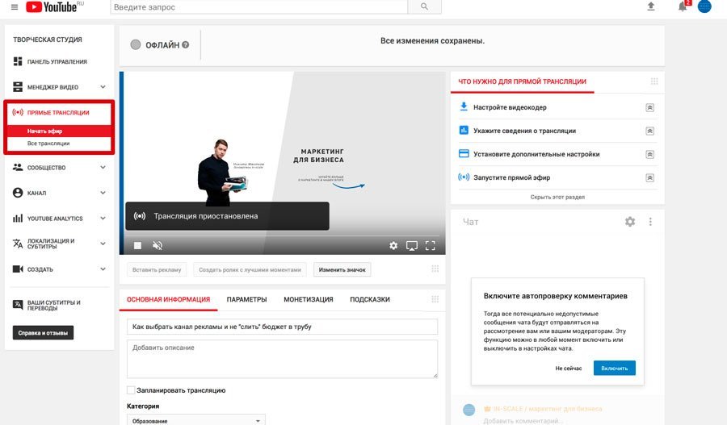727x425 pixels.
Task: Collapse the Настройте видеокодер item
Action: point(650,107)
